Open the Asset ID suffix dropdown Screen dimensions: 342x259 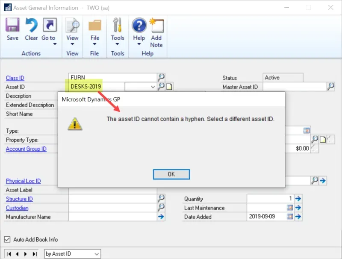pos(153,87)
